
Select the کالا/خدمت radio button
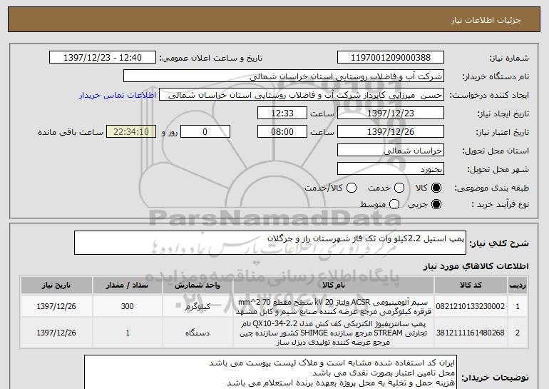point(352,188)
